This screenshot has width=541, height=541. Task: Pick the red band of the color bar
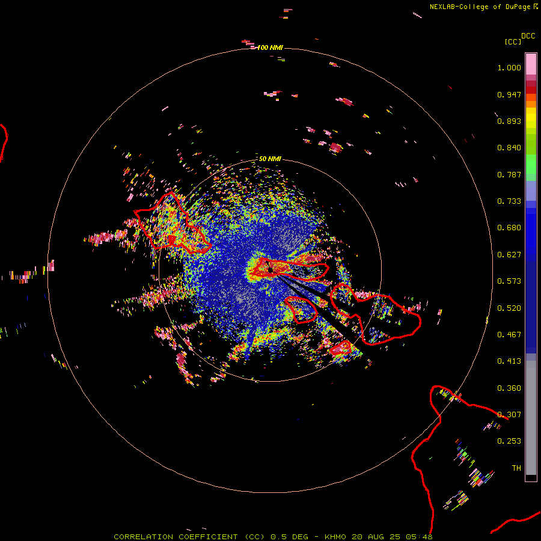point(531,90)
